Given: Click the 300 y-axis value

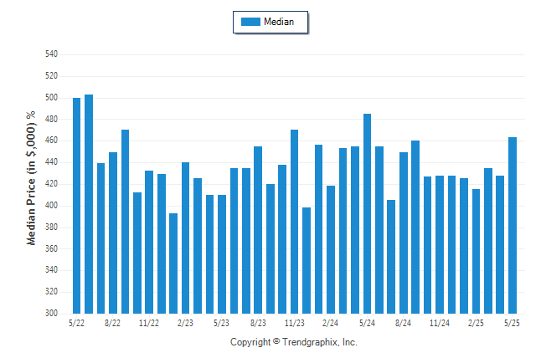Looking at the screenshot, I should [x=51, y=314].
